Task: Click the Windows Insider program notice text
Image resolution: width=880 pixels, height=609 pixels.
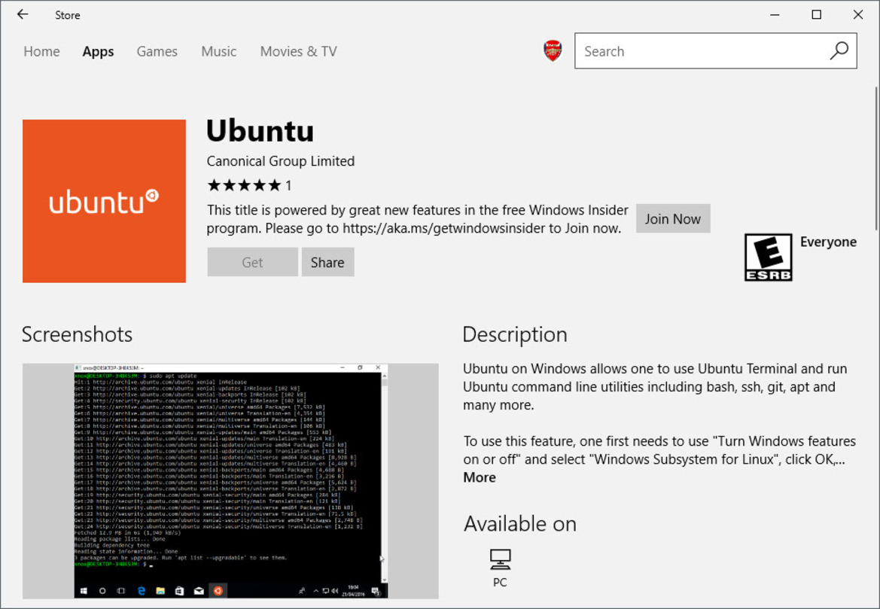Action: [x=417, y=219]
